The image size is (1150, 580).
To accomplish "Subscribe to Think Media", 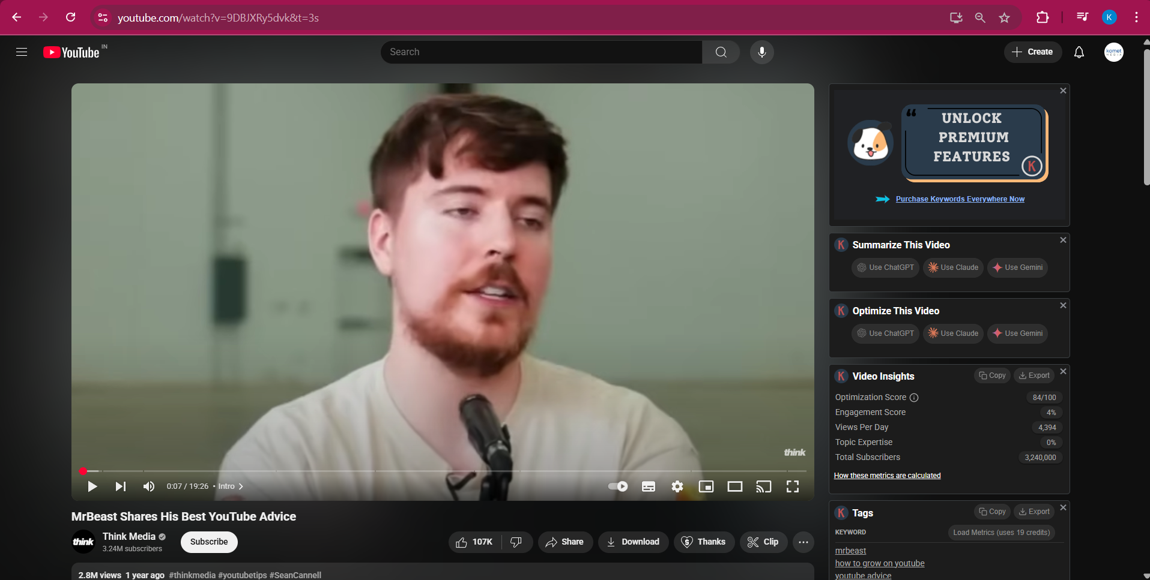I will (x=209, y=542).
